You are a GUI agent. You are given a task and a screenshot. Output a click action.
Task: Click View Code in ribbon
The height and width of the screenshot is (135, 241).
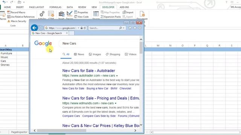point(81,16)
